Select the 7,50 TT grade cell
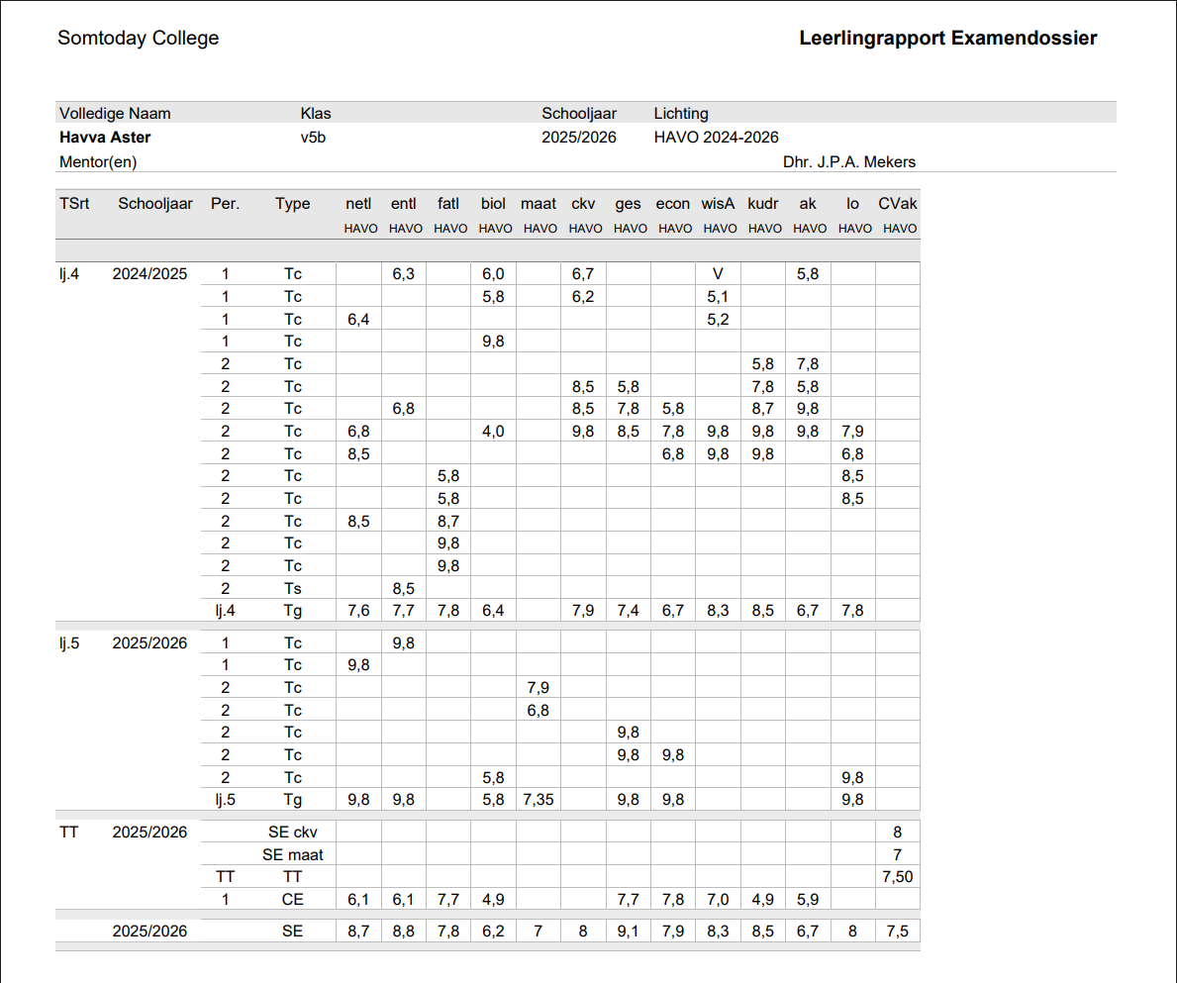The height and width of the screenshot is (983, 1177). coord(897,876)
